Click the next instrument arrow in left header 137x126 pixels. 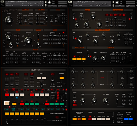pyautogui.click(x=42, y=2)
